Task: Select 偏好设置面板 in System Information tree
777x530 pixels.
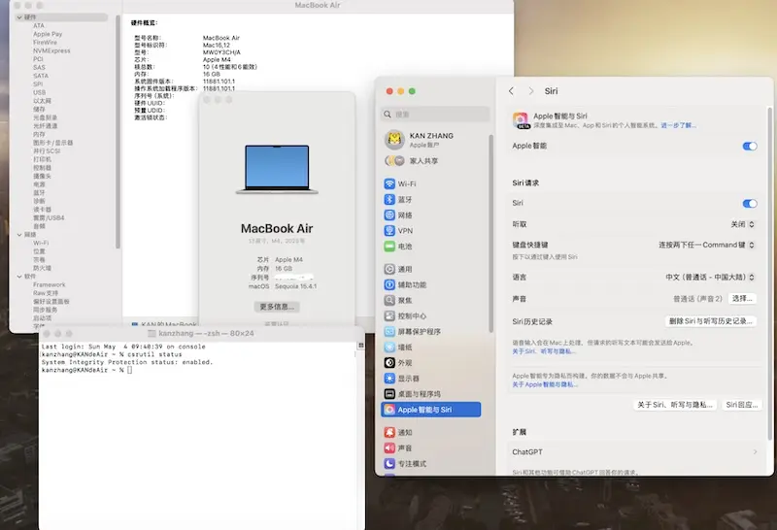Action: click(x=51, y=302)
